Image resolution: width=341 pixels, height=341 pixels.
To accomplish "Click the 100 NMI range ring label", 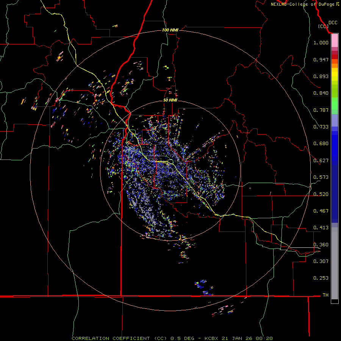I will pyautogui.click(x=170, y=30).
